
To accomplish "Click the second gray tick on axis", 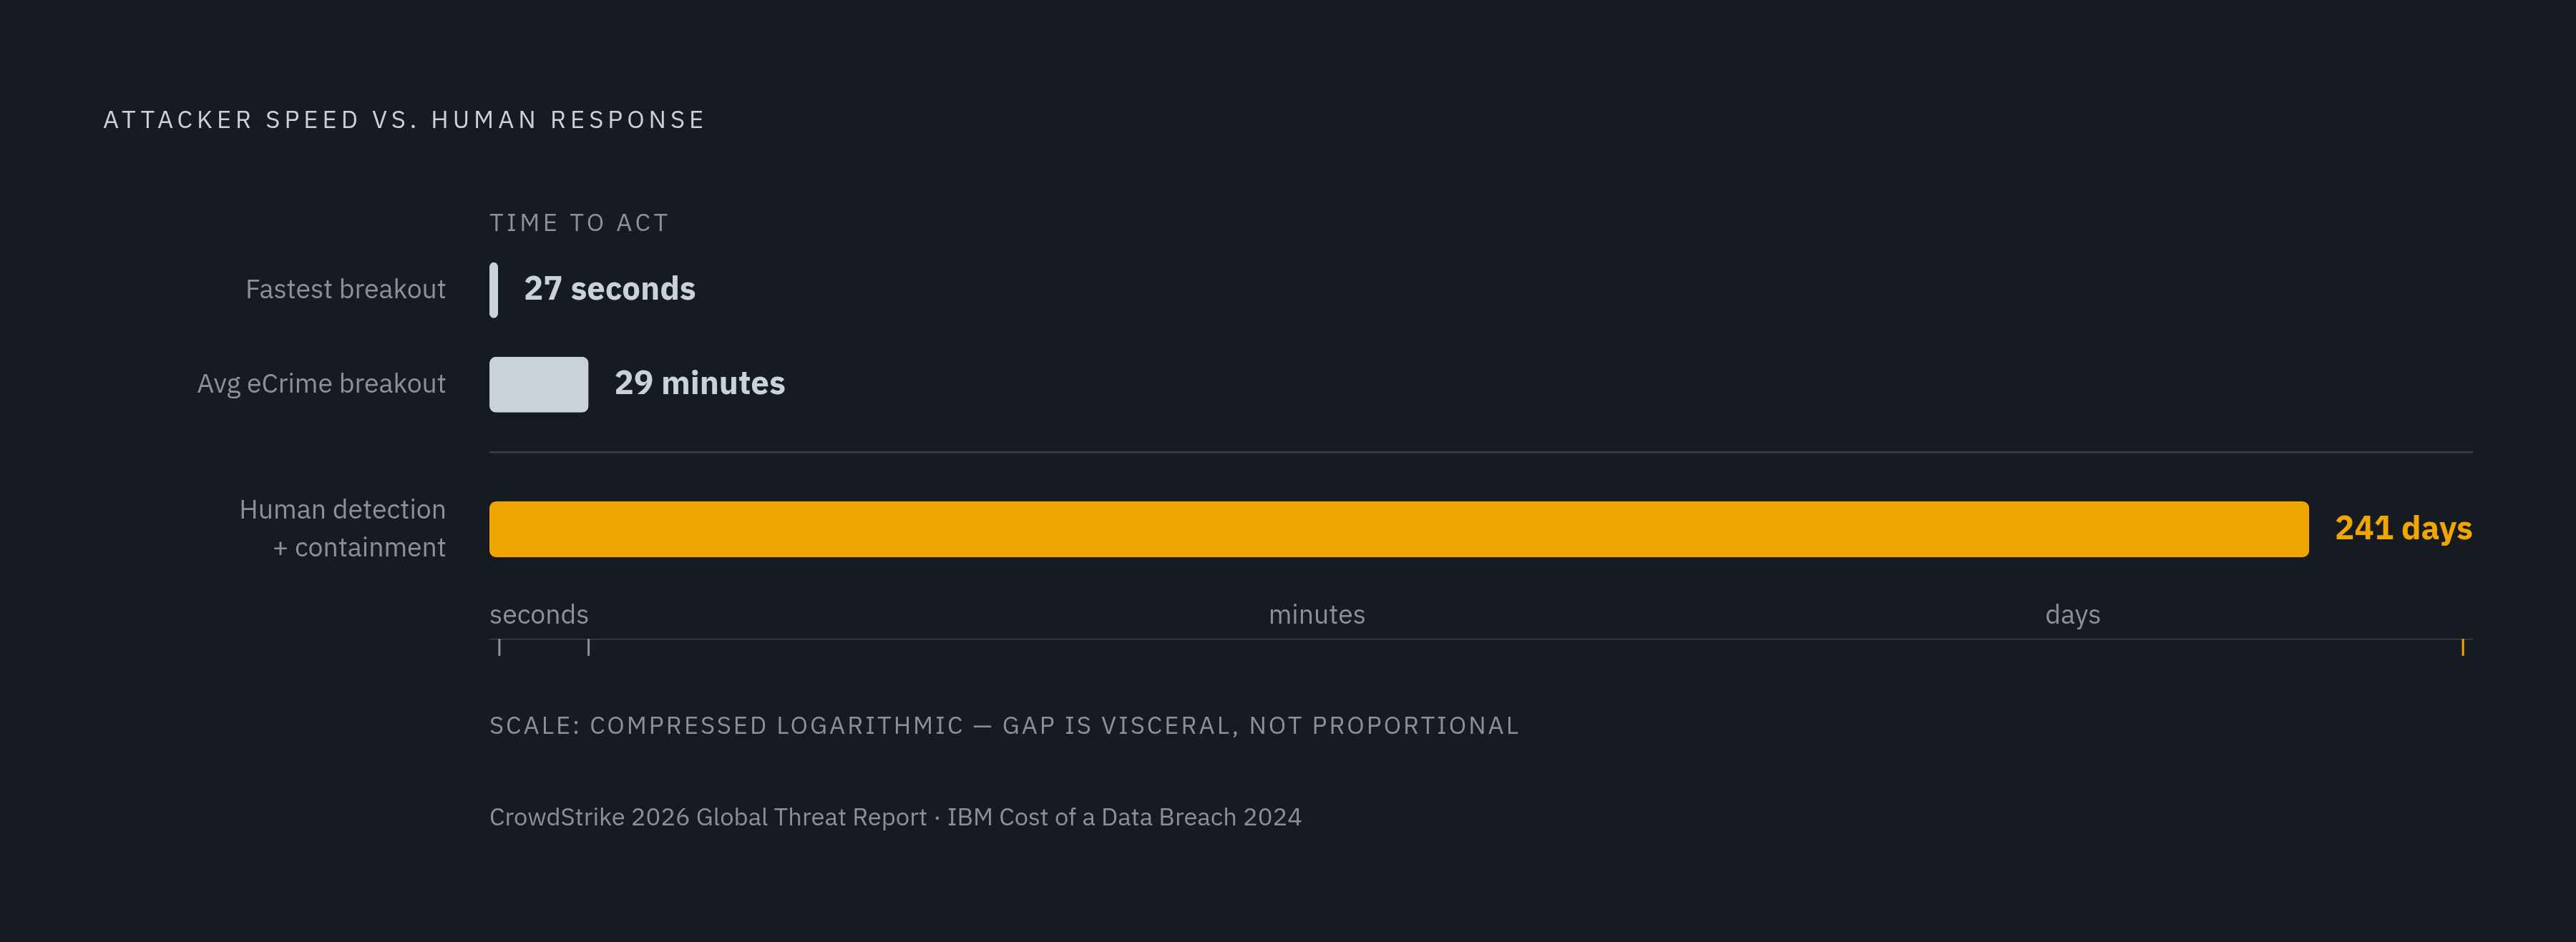I will (x=588, y=648).
